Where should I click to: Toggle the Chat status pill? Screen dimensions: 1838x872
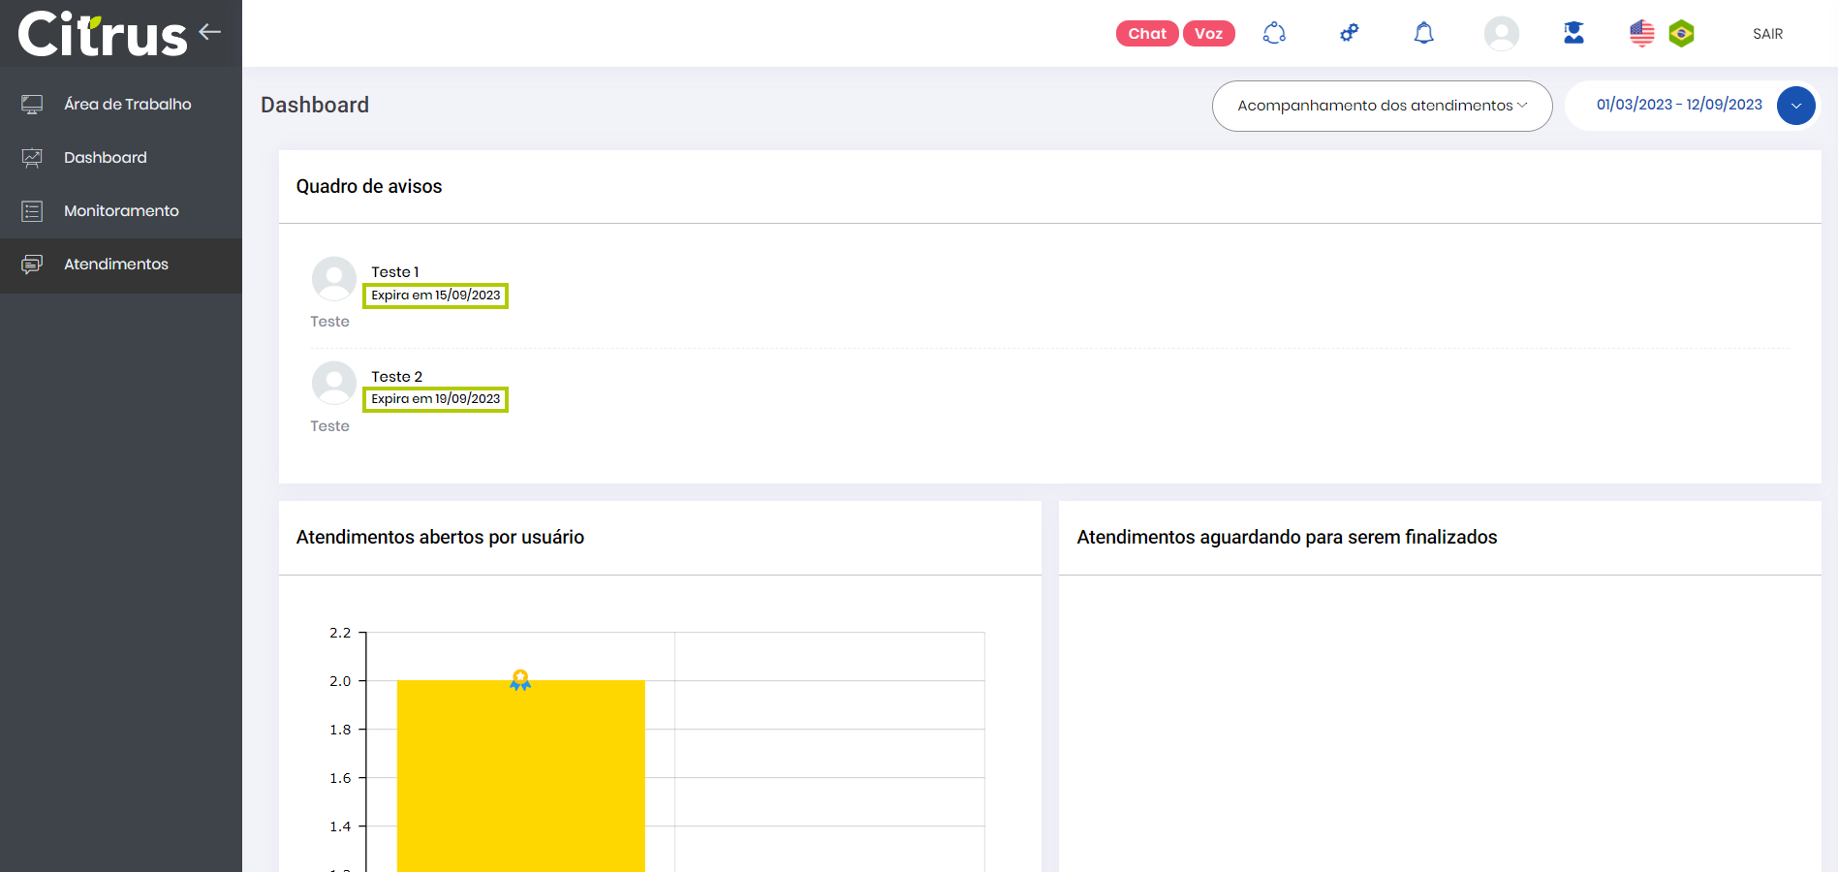1147,34
